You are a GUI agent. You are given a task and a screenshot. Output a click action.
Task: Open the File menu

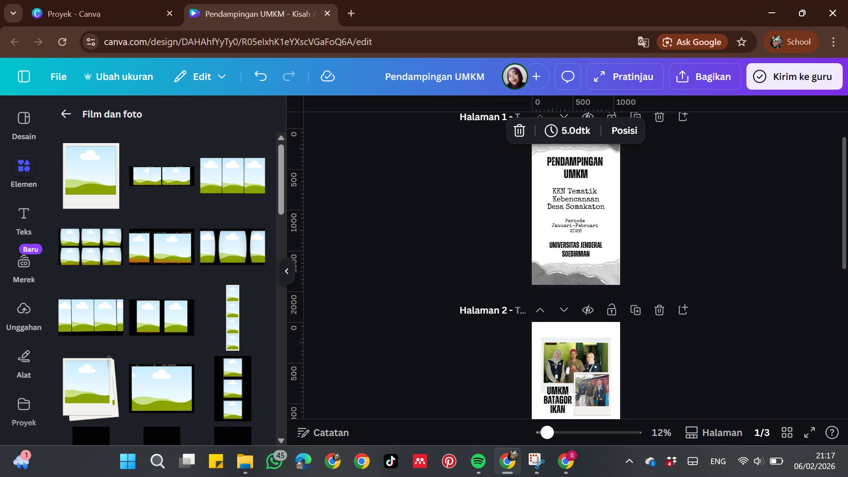pos(58,76)
